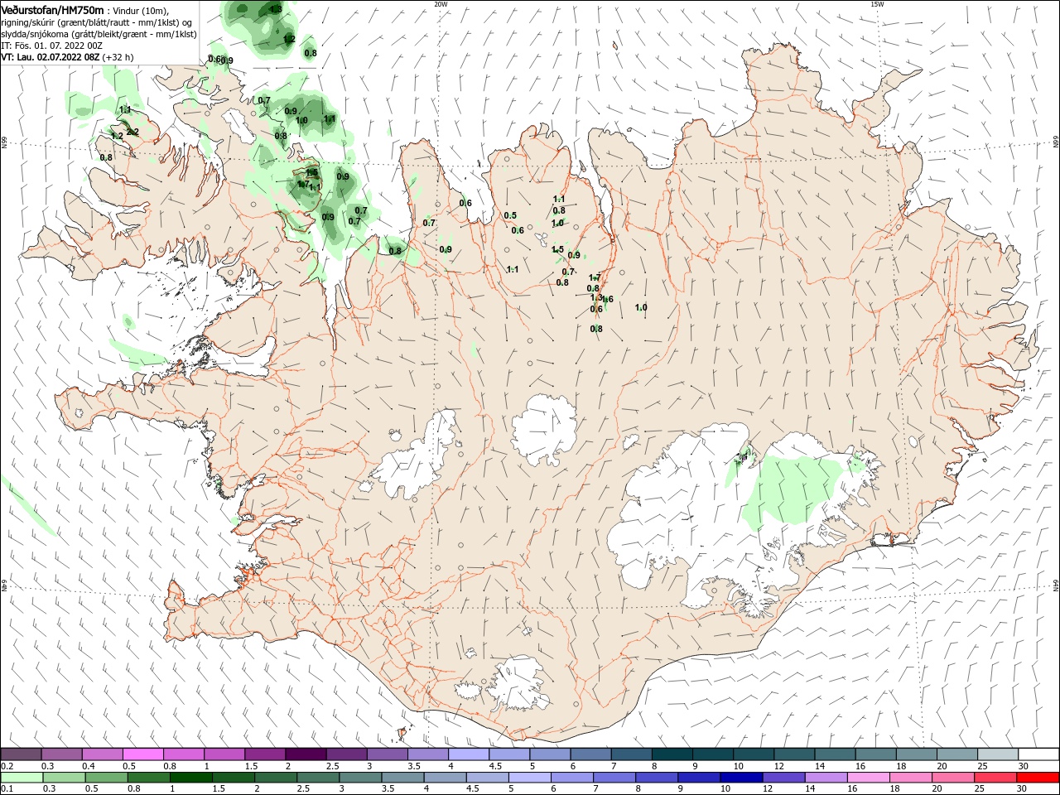Click the '(+32 h)' forecast offset
This screenshot has width=1060, height=795.
click(118, 57)
